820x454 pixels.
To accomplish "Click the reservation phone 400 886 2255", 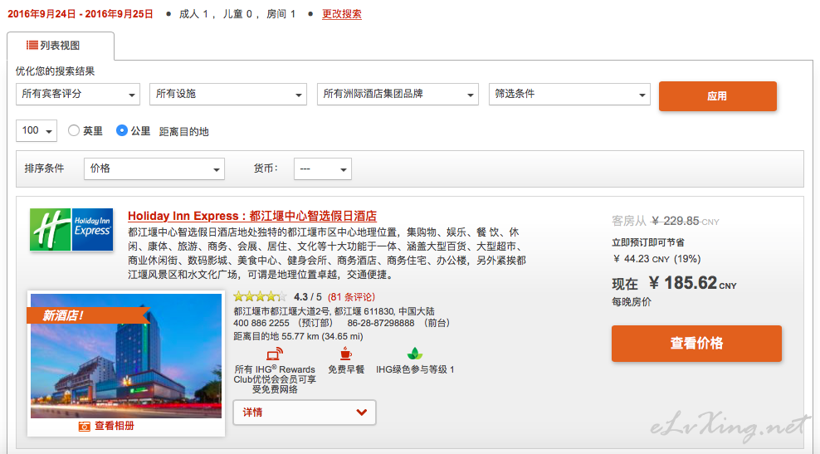I will tap(261, 323).
